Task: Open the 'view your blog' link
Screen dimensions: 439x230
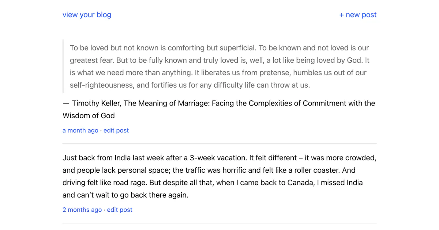Action: tap(87, 15)
